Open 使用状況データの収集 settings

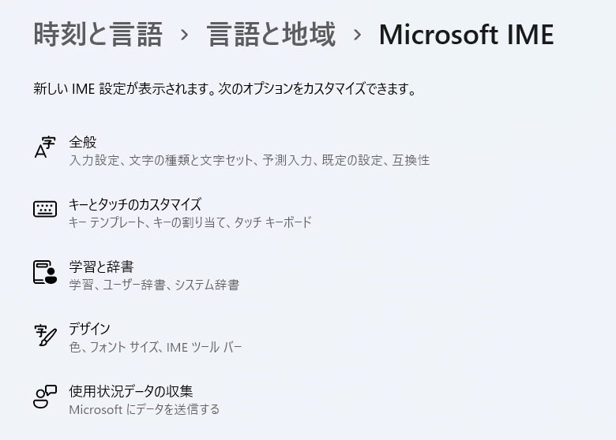[308, 400]
